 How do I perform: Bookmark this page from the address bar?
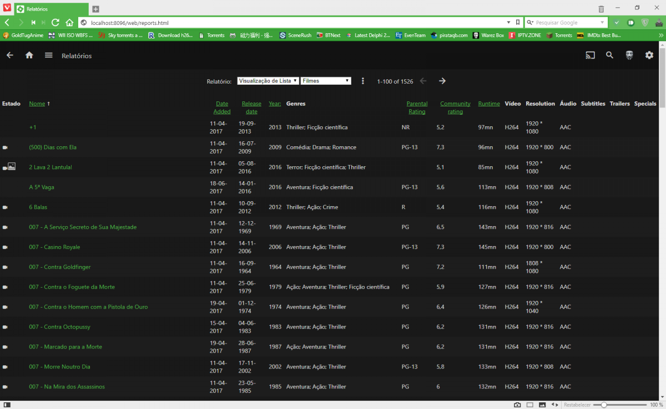[518, 23]
